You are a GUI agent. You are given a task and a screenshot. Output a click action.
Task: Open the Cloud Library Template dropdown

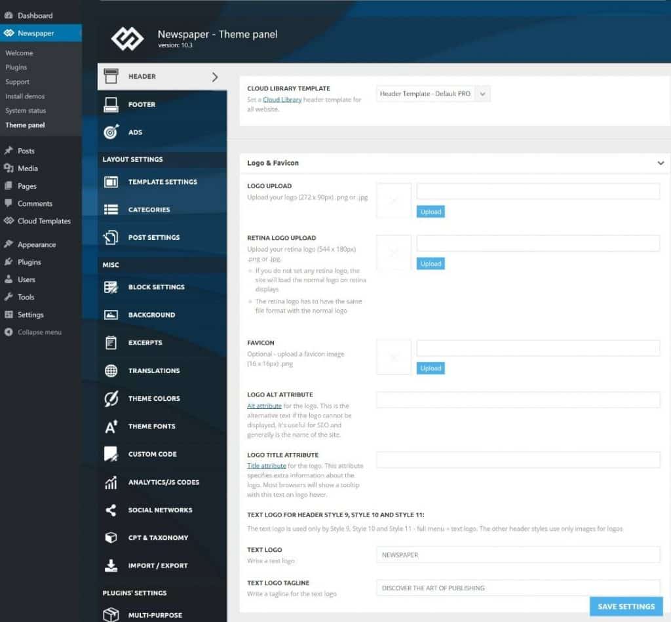(x=433, y=94)
